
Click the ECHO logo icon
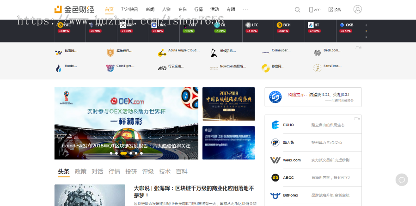click(275, 125)
